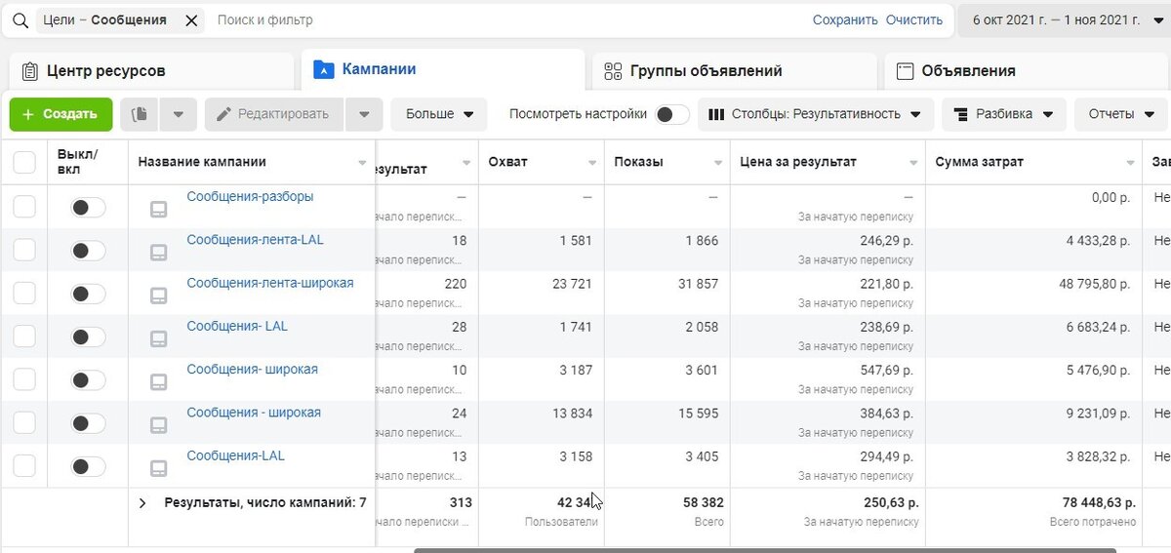
Task: Click the Охват column header
Action: tap(542, 162)
